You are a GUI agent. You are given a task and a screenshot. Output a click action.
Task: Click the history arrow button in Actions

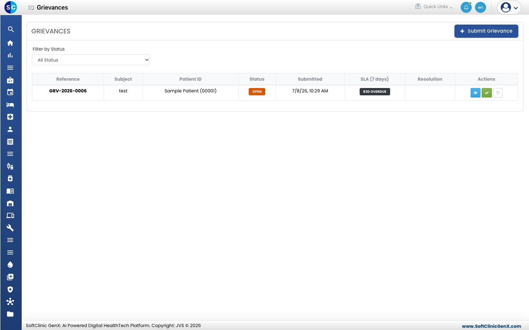(498, 93)
